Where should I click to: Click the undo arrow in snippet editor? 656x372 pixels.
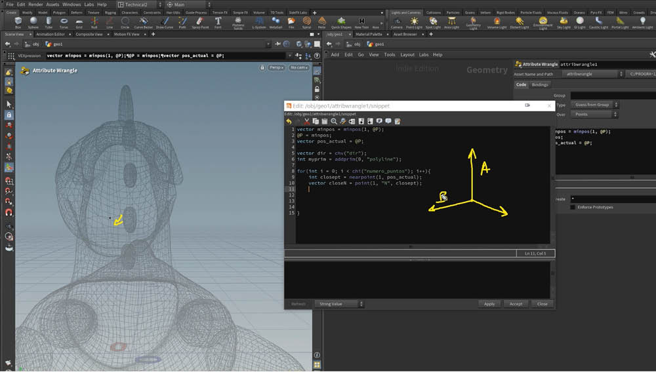coord(289,121)
